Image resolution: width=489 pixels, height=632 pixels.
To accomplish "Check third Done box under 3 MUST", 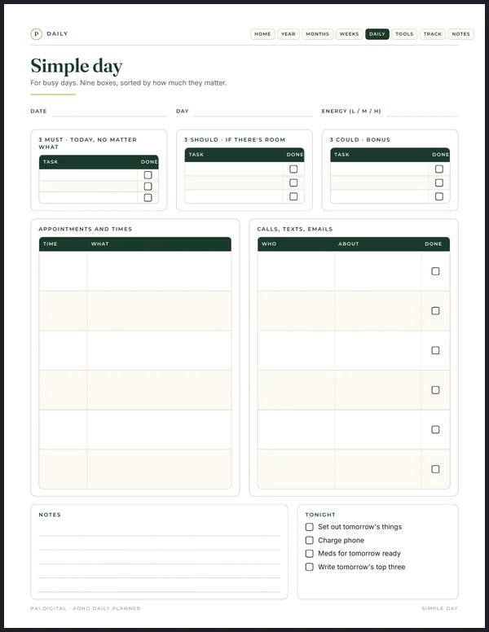I will [148, 197].
